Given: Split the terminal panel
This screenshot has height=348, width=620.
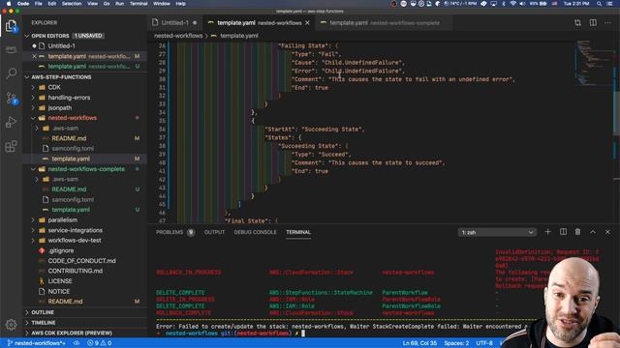Looking at the screenshot, I should click(x=563, y=232).
